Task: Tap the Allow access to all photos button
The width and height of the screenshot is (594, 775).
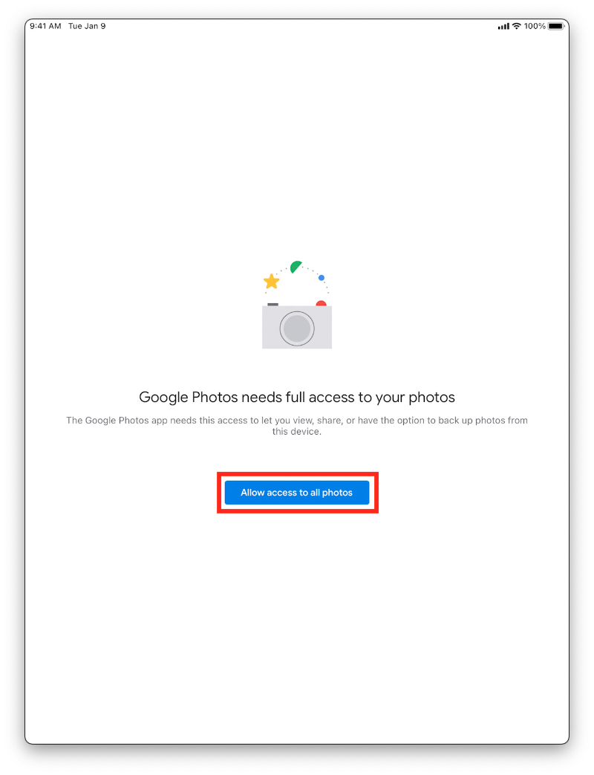Action: 297,493
